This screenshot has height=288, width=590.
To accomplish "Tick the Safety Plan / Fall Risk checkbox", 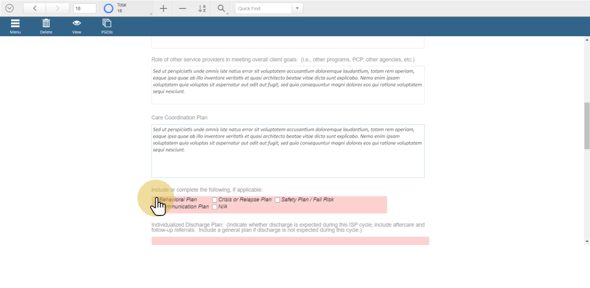I will click(x=277, y=200).
